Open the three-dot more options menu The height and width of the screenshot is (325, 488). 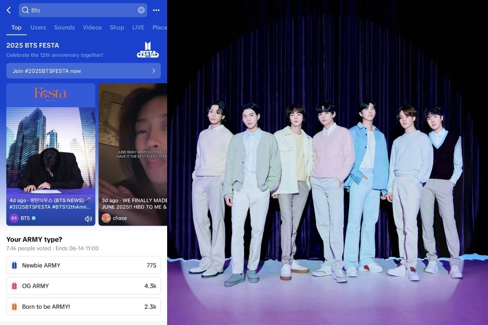[156, 10]
